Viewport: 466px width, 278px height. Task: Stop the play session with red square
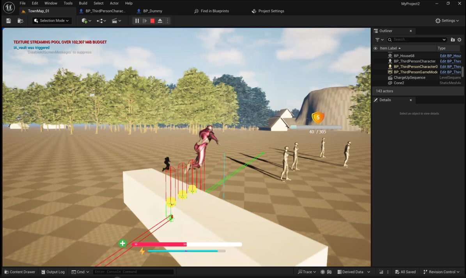[x=152, y=21]
